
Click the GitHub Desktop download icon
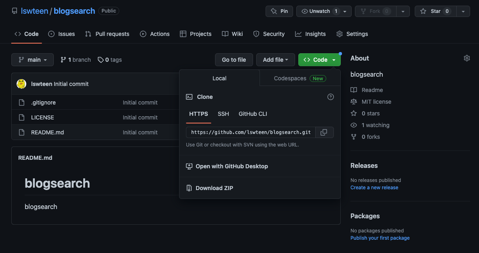click(189, 166)
